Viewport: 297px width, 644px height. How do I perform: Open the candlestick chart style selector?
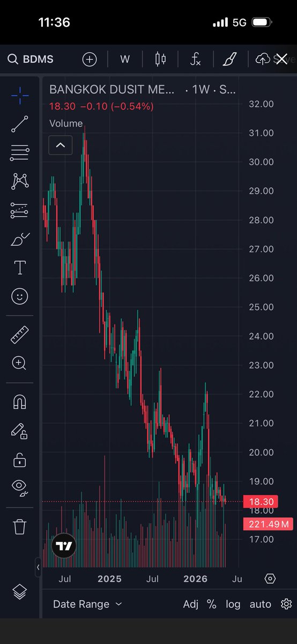(x=160, y=59)
